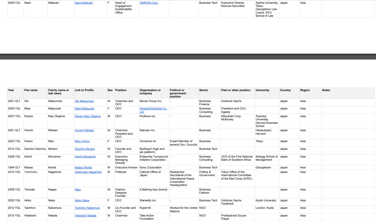Select the Soichiro Swimmy first name cell
The image size is (376, 221).
click(36, 151)
